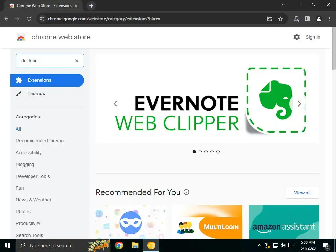Open Developer Tools category
The height and width of the screenshot is (252, 336).
click(33, 176)
